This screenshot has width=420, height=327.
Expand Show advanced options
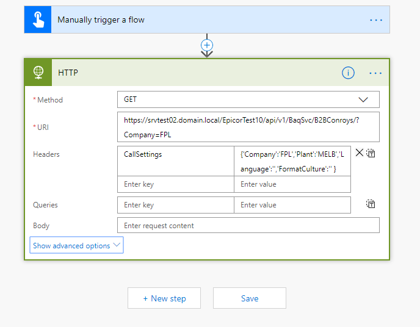click(x=76, y=246)
